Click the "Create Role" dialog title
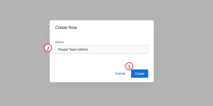Image resolution: width=213 pixels, height=106 pixels. (x=66, y=27)
